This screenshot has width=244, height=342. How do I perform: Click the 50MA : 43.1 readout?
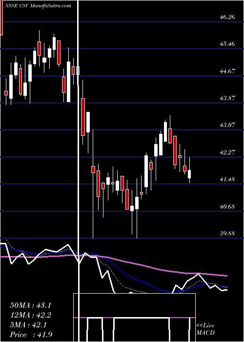(30, 305)
